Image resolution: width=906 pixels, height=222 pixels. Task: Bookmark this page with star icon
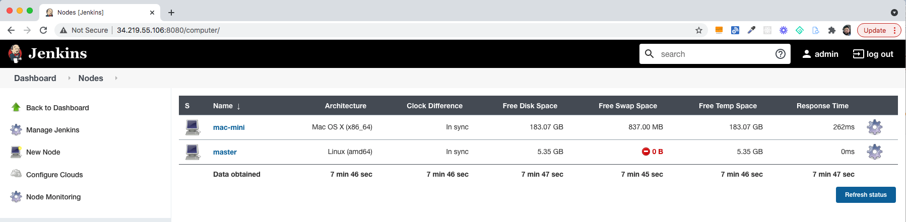click(x=698, y=30)
